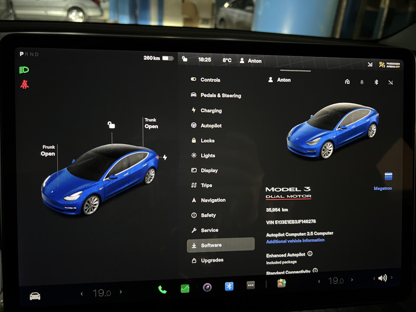Decrease passenger temperature left arrow
416x312 pixels.
pyautogui.click(x=319, y=281)
